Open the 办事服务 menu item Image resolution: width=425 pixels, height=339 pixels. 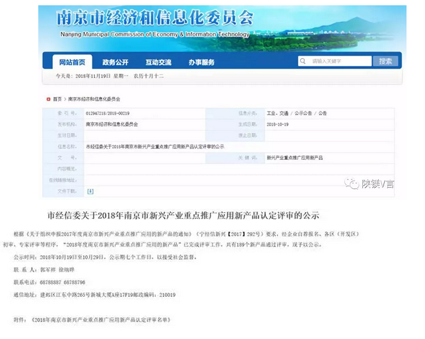point(201,62)
